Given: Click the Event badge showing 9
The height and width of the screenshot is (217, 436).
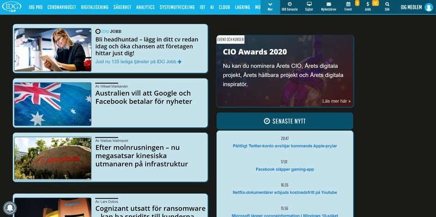Looking at the screenshot, I should pos(357,3).
